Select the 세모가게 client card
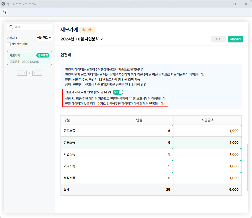 pos(29,58)
